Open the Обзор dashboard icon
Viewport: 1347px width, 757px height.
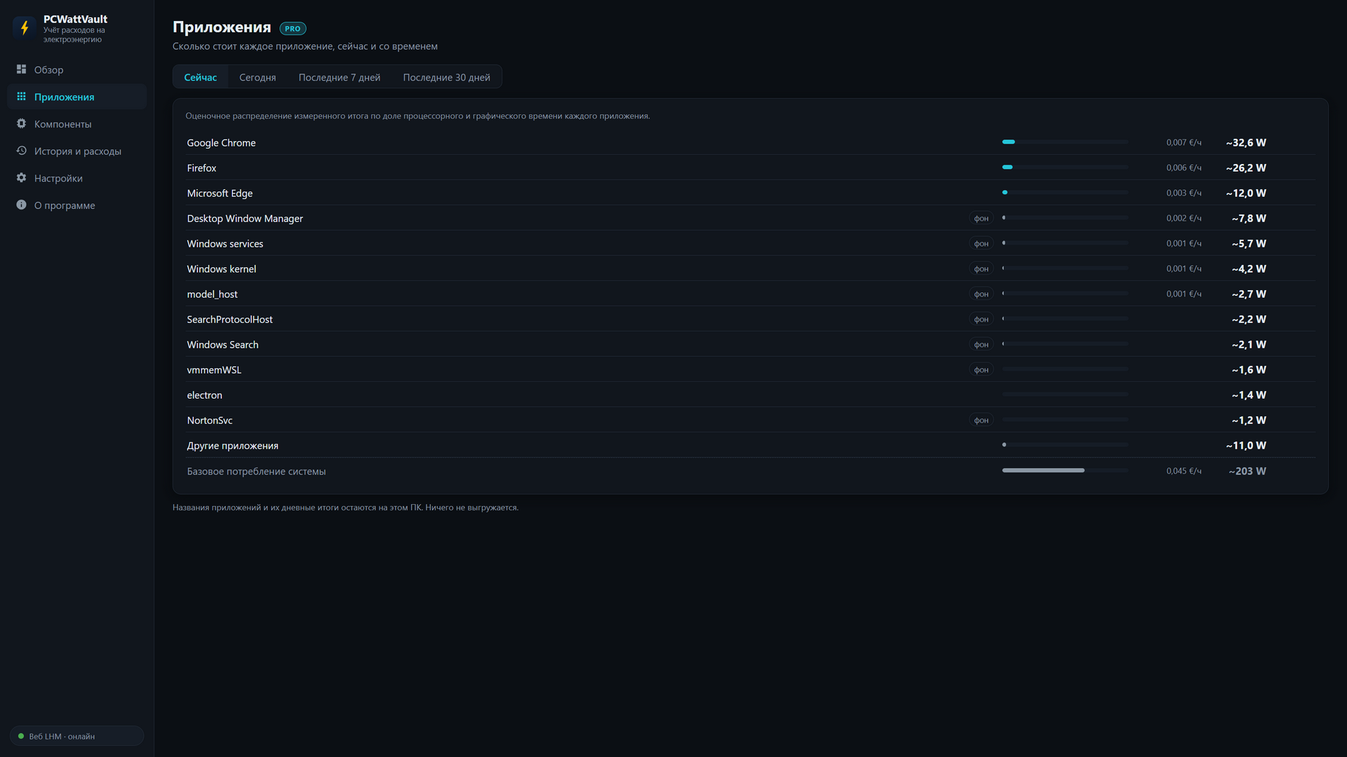tap(21, 69)
